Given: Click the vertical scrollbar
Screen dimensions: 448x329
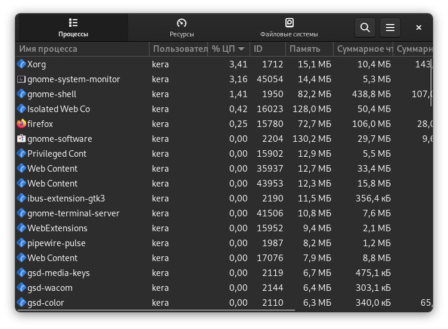Looking at the screenshot, I should 431,83.
